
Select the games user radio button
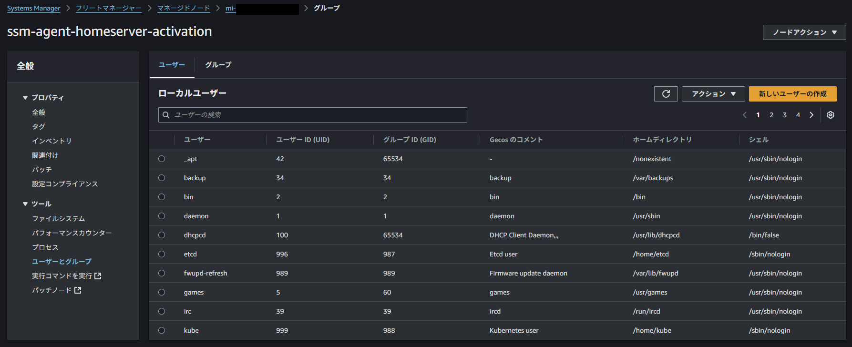click(x=162, y=292)
